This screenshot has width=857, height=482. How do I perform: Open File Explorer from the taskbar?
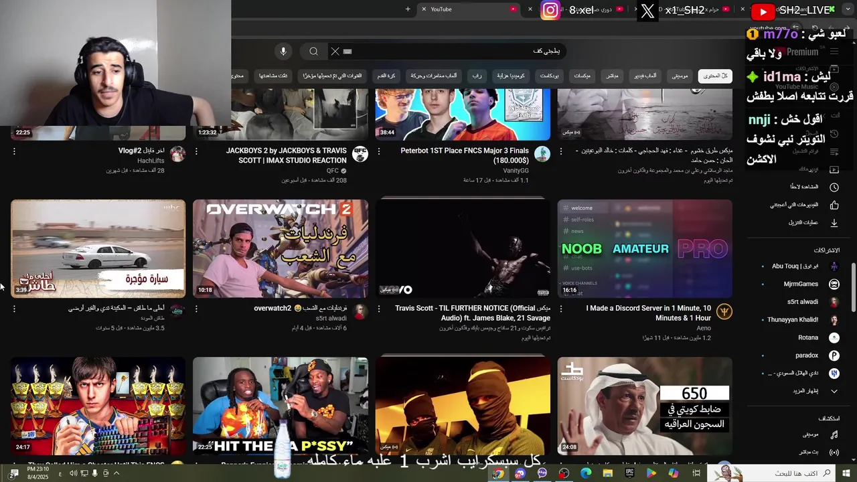[x=608, y=473]
